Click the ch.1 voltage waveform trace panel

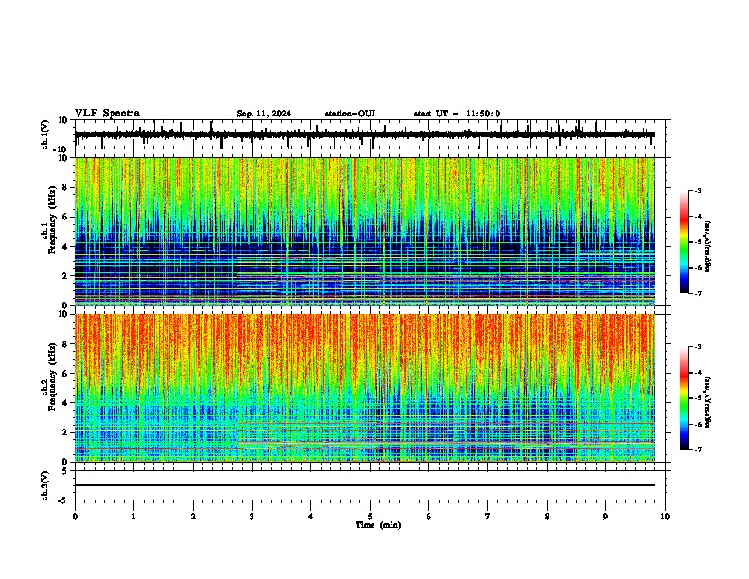[x=370, y=134]
